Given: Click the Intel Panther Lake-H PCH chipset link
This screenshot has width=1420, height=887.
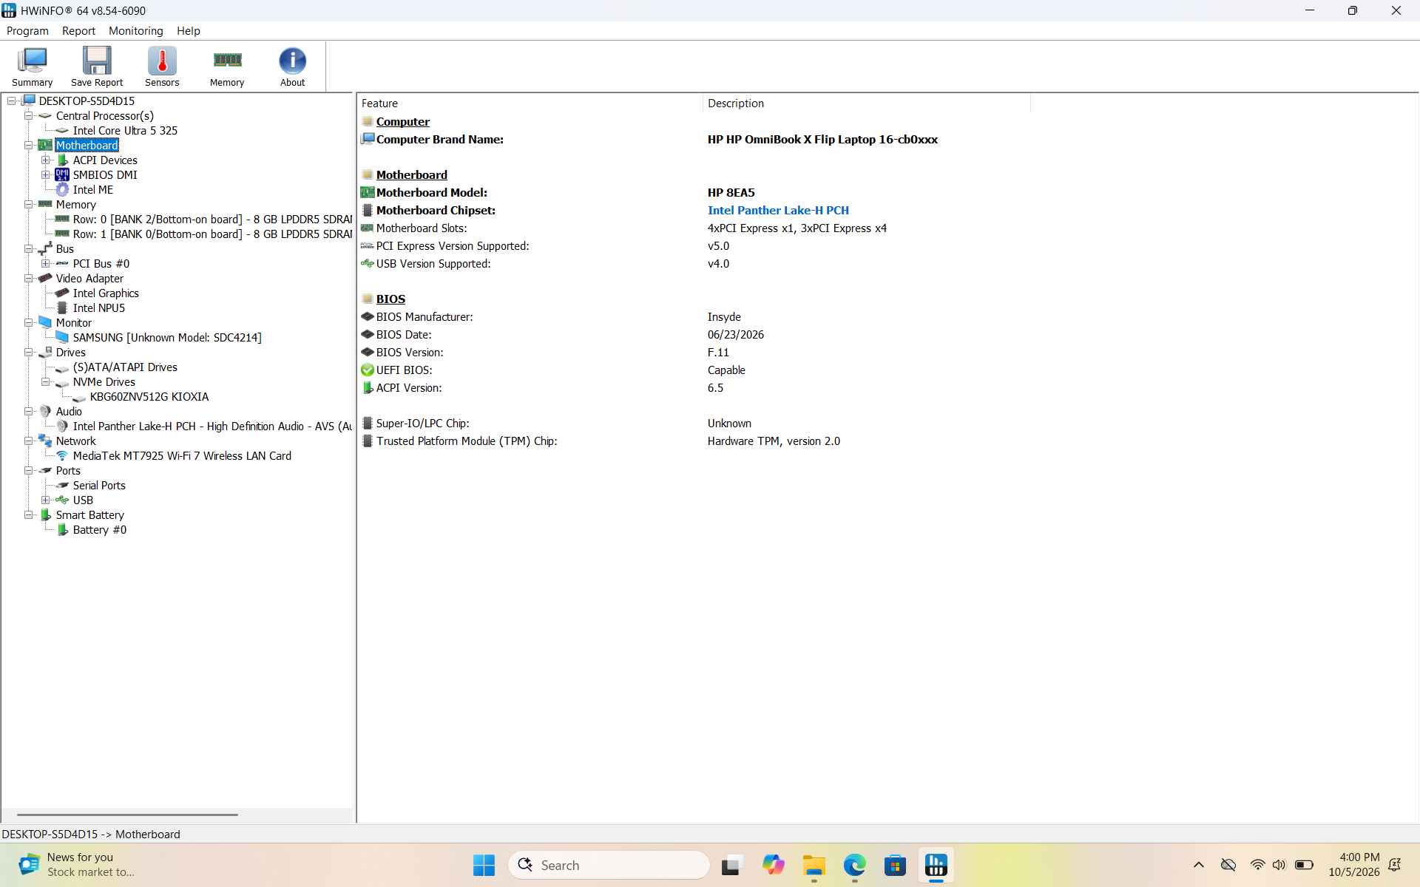Looking at the screenshot, I should tap(778, 211).
